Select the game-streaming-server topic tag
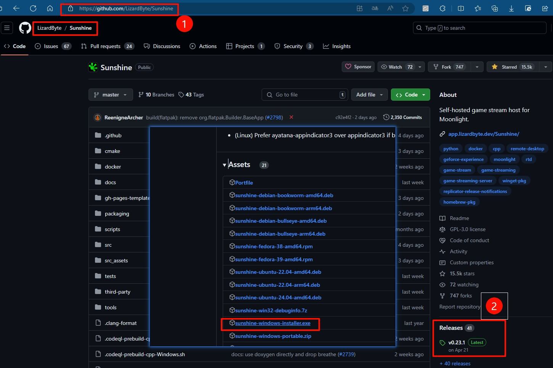The height and width of the screenshot is (368, 553). point(468,181)
